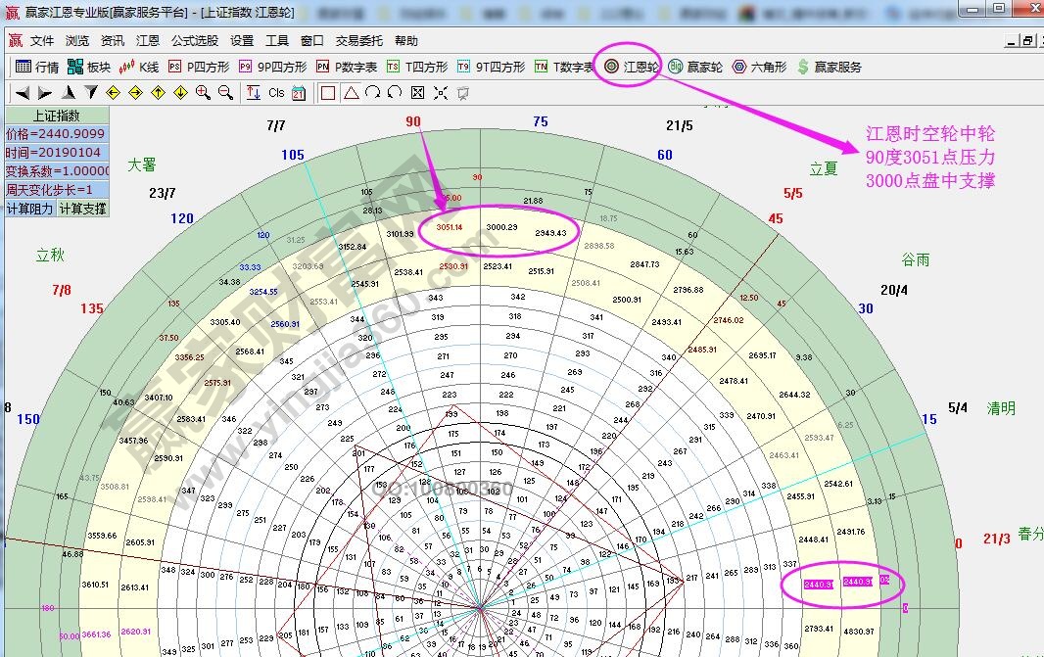Select the square drawing tool
The height and width of the screenshot is (657, 1044).
tap(328, 92)
